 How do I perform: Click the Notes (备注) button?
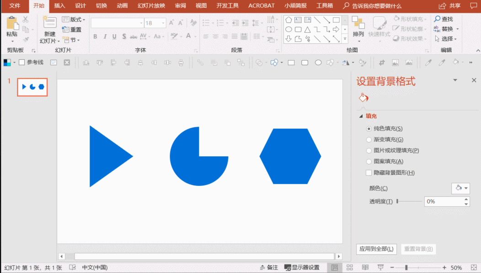coord(269,268)
